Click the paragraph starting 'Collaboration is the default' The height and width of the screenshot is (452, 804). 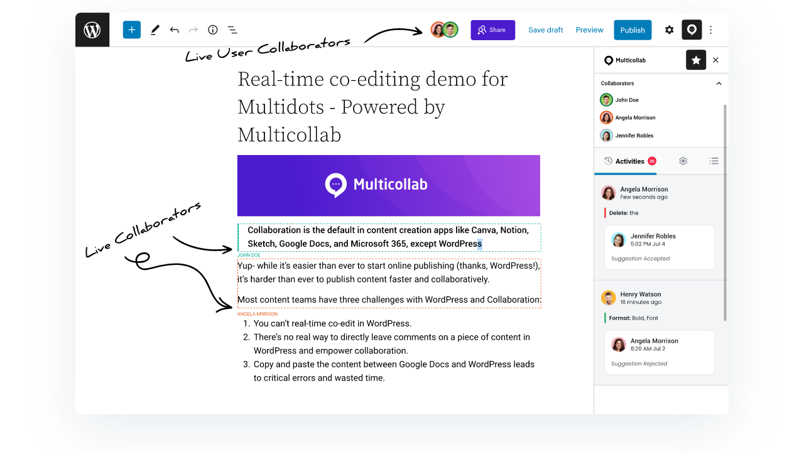coord(389,237)
